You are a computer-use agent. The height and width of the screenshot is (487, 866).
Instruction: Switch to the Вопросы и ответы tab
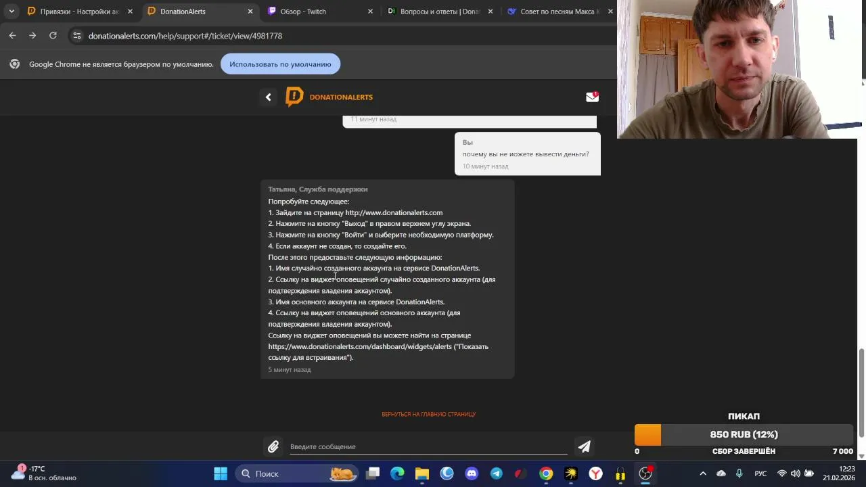[440, 11]
